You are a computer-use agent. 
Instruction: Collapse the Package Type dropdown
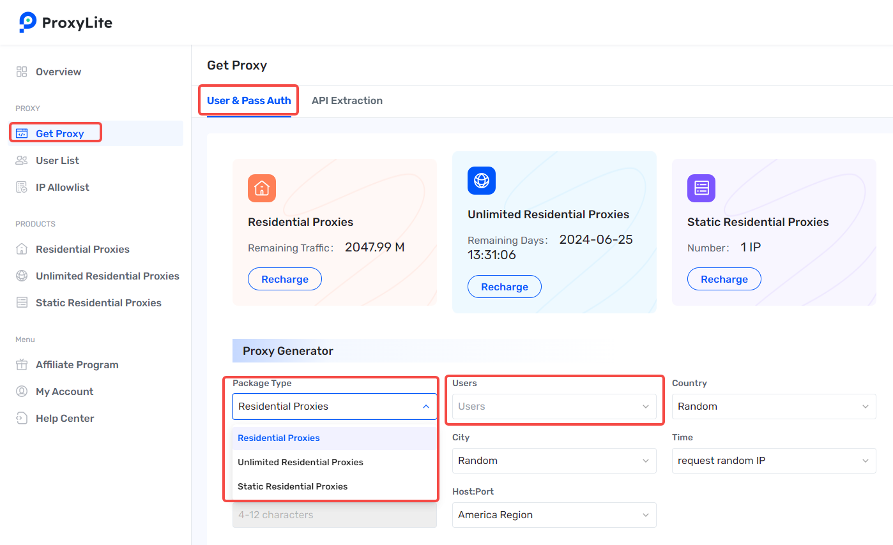[335, 406]
